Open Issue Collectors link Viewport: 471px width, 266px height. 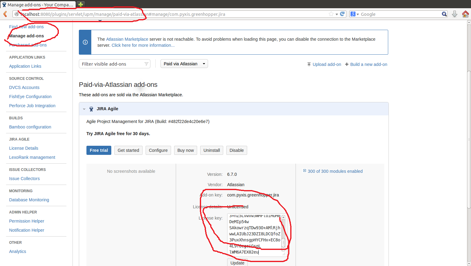tap(24, 179)
